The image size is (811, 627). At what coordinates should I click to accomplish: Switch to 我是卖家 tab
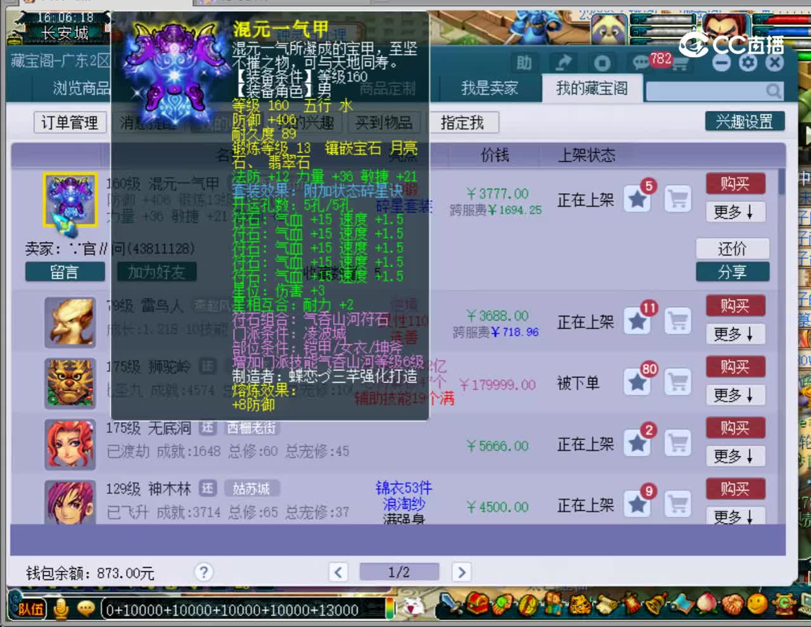click(x=489, y=88)
